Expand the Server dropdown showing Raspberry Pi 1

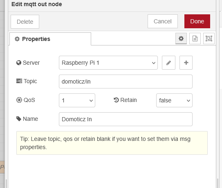coord(108,63)
